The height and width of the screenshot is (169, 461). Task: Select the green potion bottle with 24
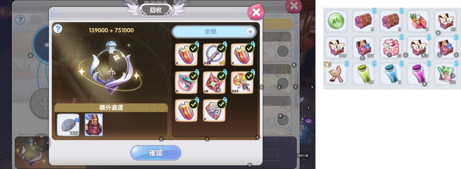364,74
